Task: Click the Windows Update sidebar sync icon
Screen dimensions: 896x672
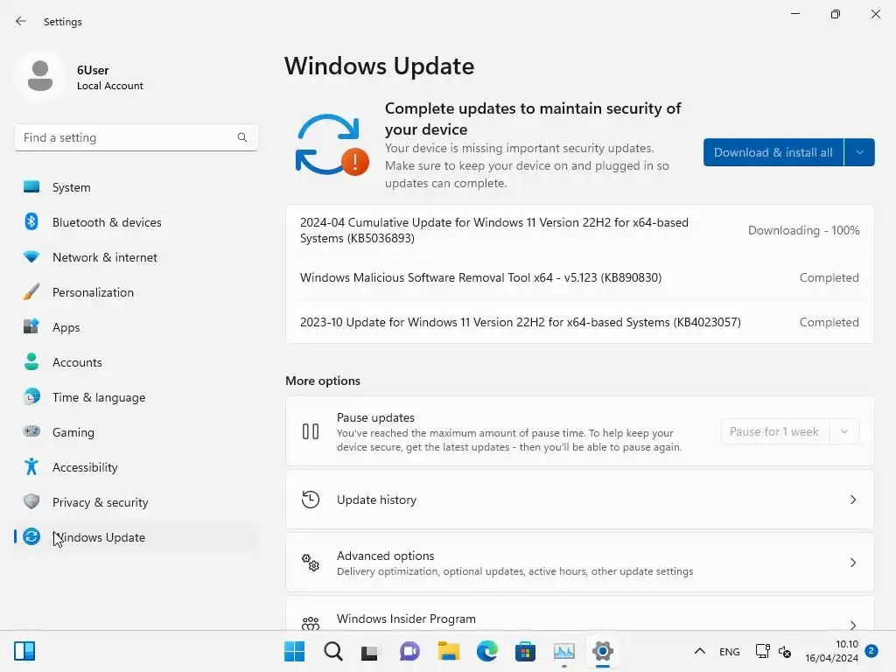Action: coord(31,536)
